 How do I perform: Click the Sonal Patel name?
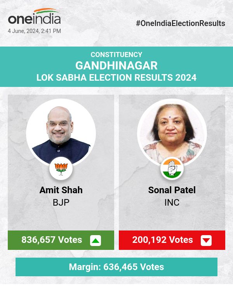pos(172,190)
